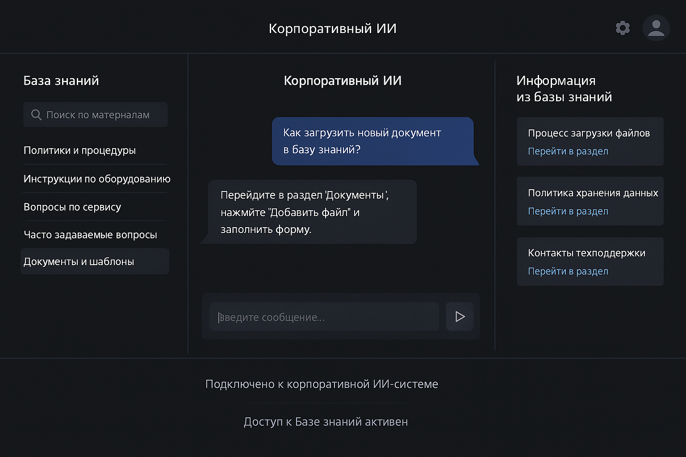Image resolution: width=686 pixels, height=457 pixels.
Task: Go to Часто задаваемые вопросы
Action: click(x=90, y=235)
